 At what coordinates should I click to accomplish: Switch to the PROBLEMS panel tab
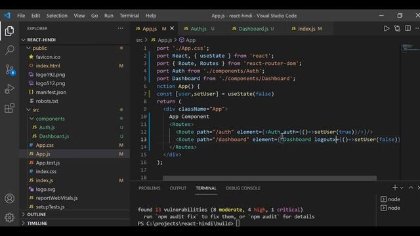point(149,188)
